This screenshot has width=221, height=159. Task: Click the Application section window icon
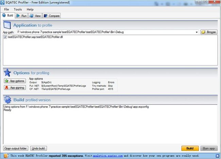coord(7,25)
